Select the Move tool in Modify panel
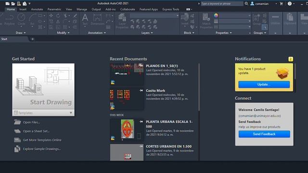Viewport: 308px width, 173px height. pos(51,16)
